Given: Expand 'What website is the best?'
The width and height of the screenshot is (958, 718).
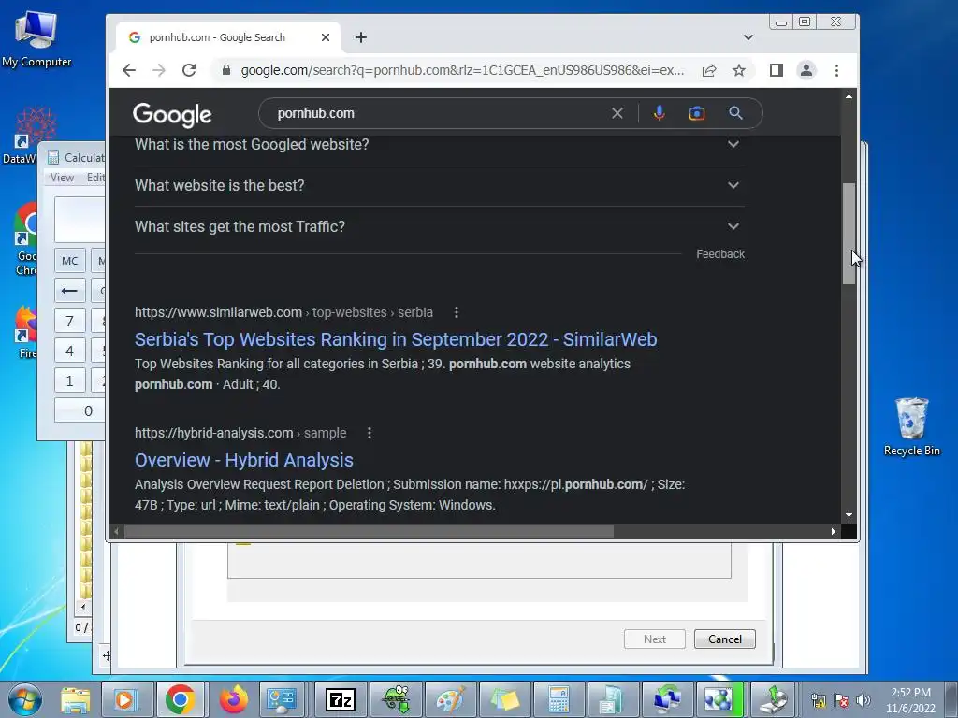Looking at the screenshot, I should 440,185.
